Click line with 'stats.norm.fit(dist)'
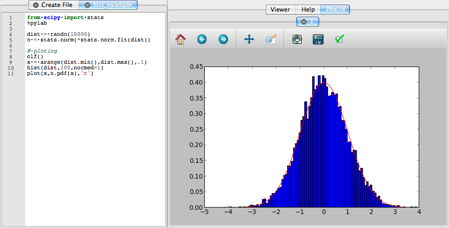Screen dimensions: 449x228 88,40
